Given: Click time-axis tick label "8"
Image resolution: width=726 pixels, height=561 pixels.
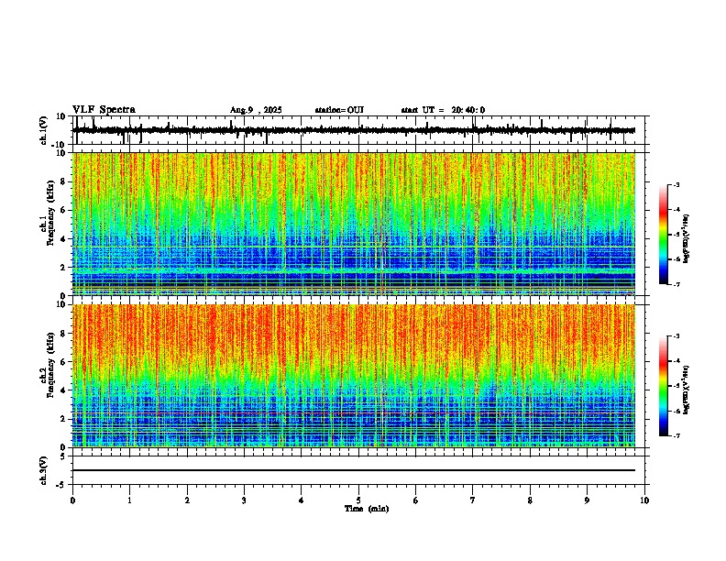Looking at the screenshot, I should tap(530, 500).
